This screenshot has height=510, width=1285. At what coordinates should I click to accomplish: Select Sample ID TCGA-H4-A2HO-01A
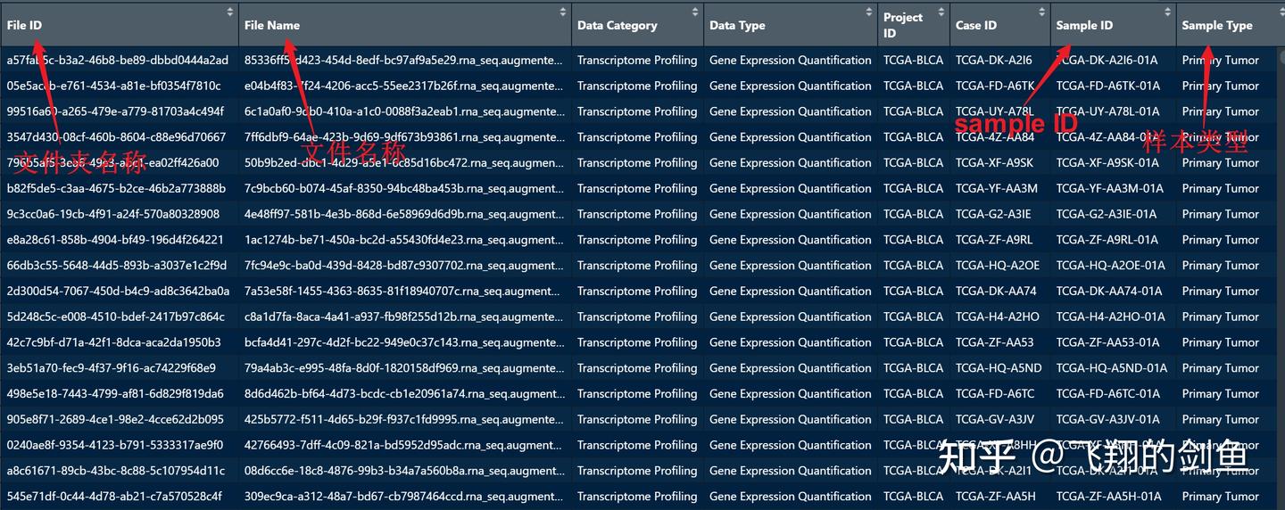(x=1111, y=317)
